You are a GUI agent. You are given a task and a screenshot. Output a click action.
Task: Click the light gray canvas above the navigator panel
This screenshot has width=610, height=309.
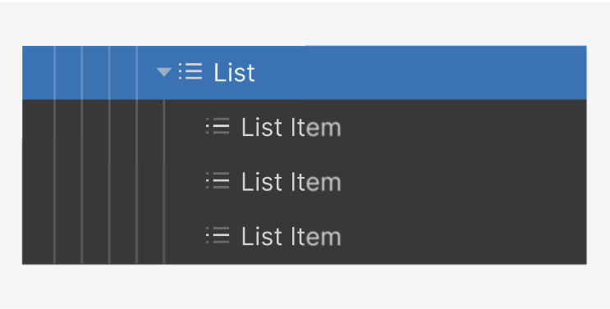click(305, 23)
